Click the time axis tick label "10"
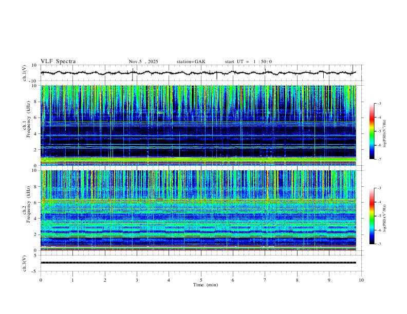The width and height of the screenshot is (407, 314). [361, 280]
